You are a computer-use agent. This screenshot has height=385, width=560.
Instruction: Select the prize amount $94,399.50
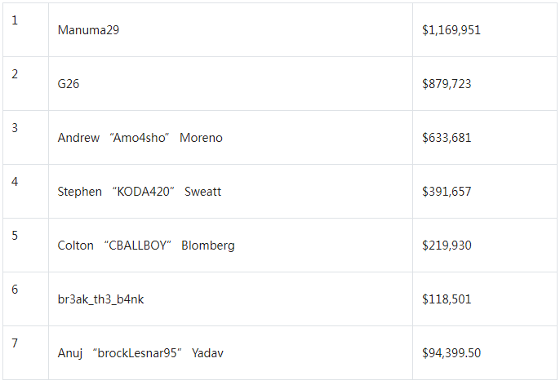[x=451, y=353]
